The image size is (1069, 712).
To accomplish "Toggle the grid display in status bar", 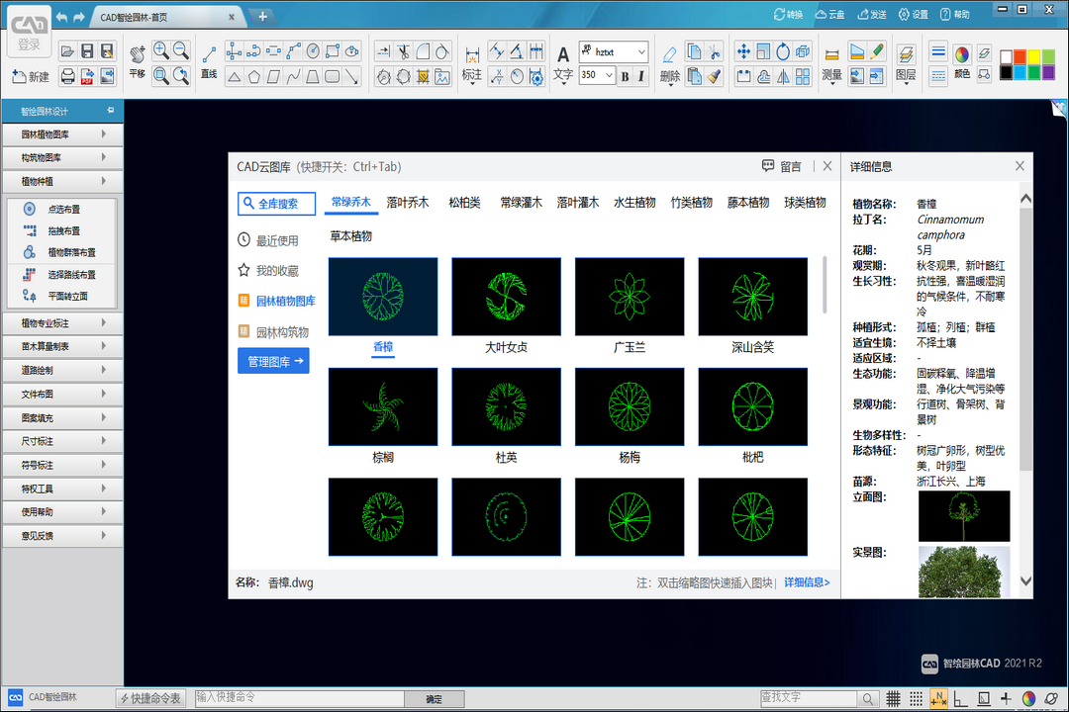I will (x=892, y=698).
